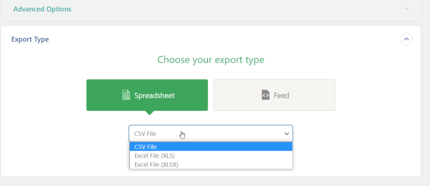Click the Advanced Options panel bar
Image resolution: width=430 pixels, height=186 pixels.
pyautogui.click(x=211, y=10)
